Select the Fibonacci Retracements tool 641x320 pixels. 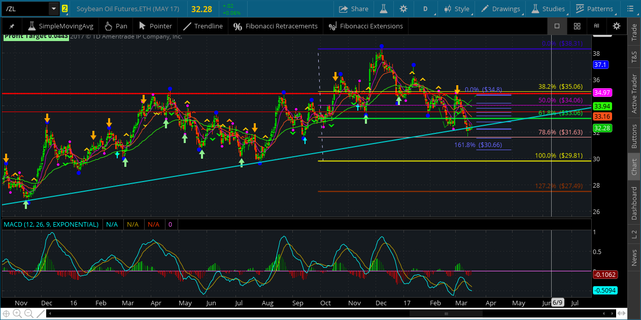click(x=276, y=26)
